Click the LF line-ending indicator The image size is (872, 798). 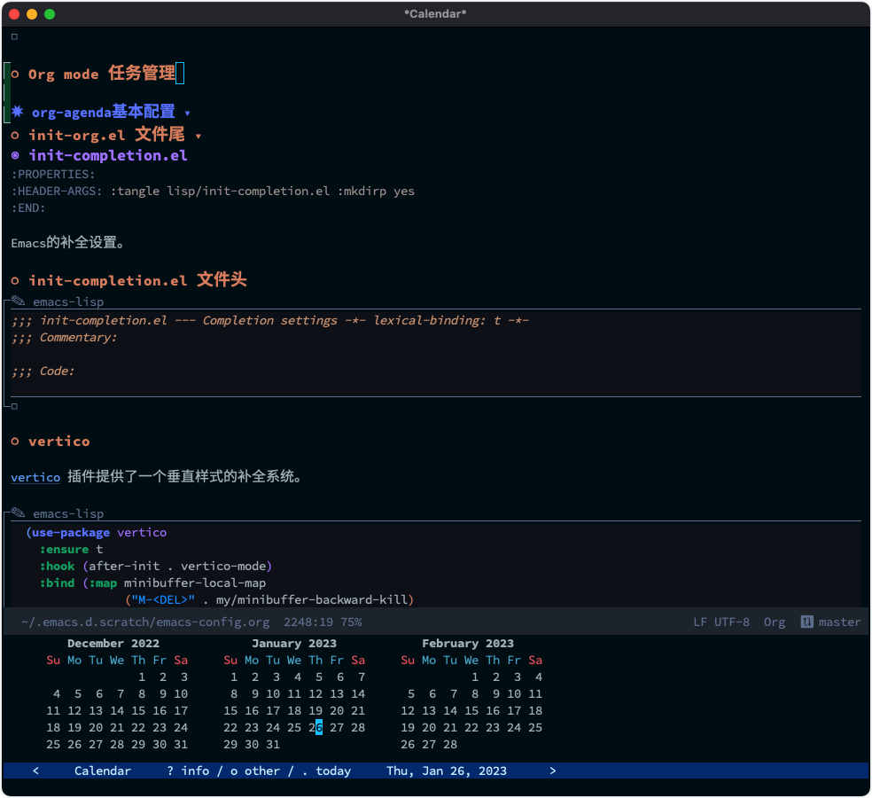pyautogui.click(x=699, y=622)
